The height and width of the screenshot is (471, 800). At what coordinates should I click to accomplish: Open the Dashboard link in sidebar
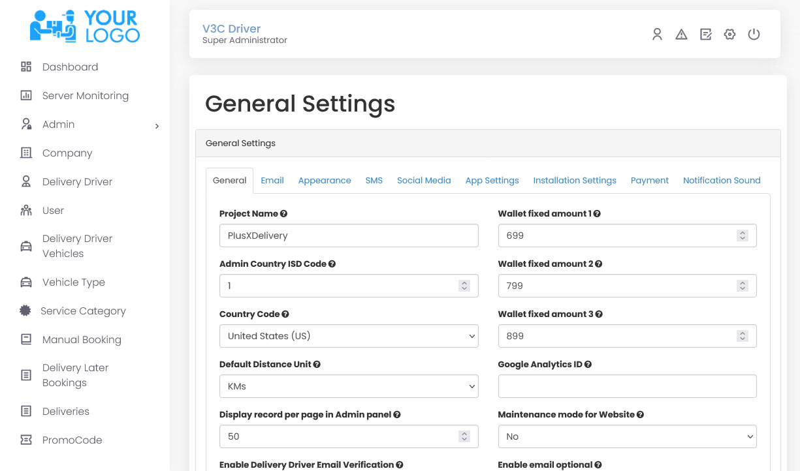[x=70, y=67]
